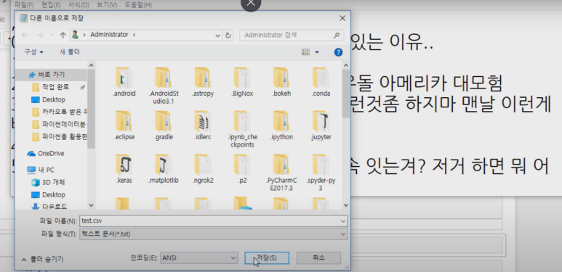Open the view options dropdown arrow

click(317, 52)
